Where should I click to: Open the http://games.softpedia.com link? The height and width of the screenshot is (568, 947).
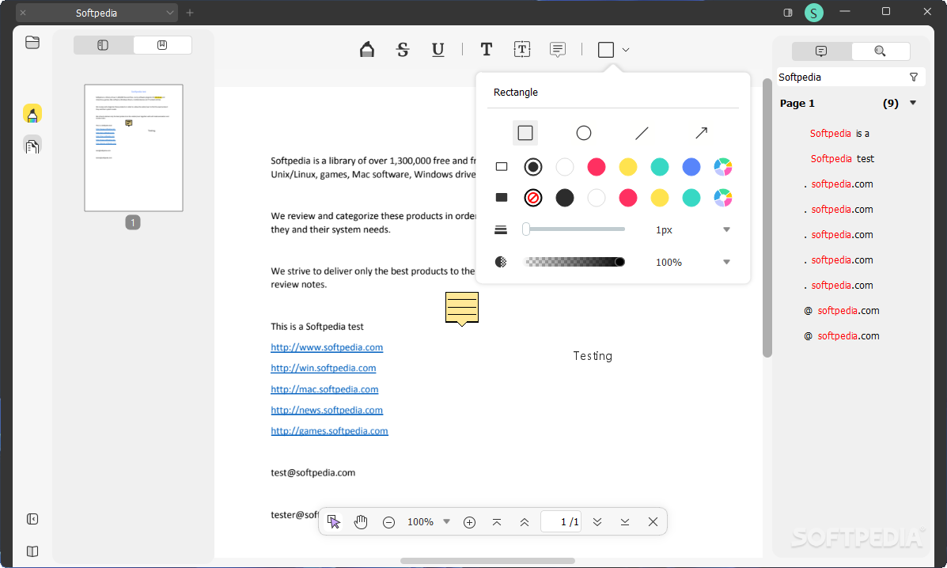pos(329,431)
